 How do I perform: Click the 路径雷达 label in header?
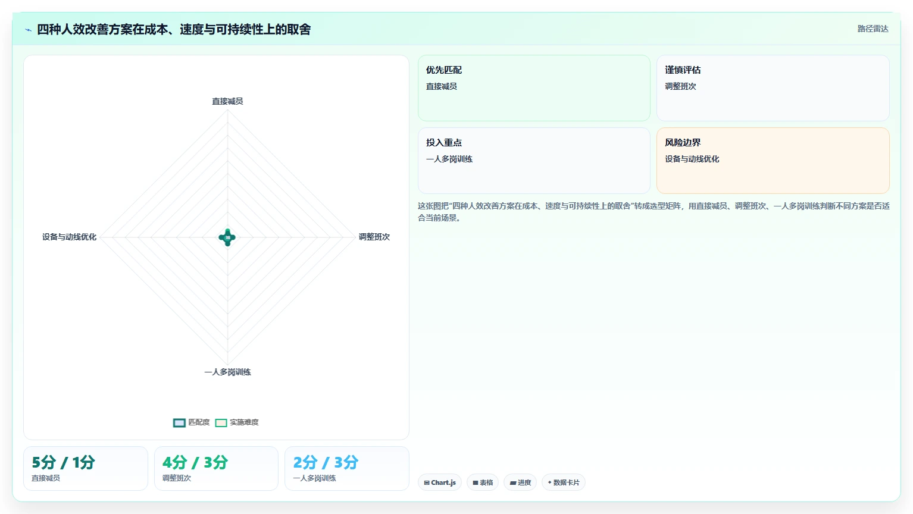tap(873, 29)
